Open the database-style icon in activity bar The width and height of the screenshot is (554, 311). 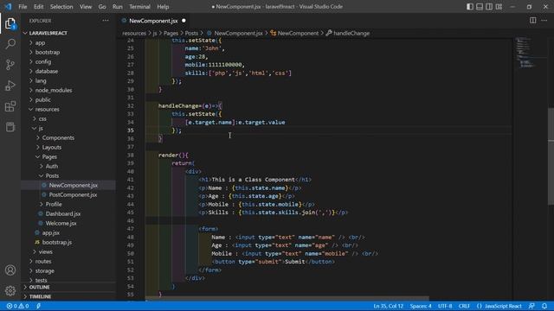(10, 127)
